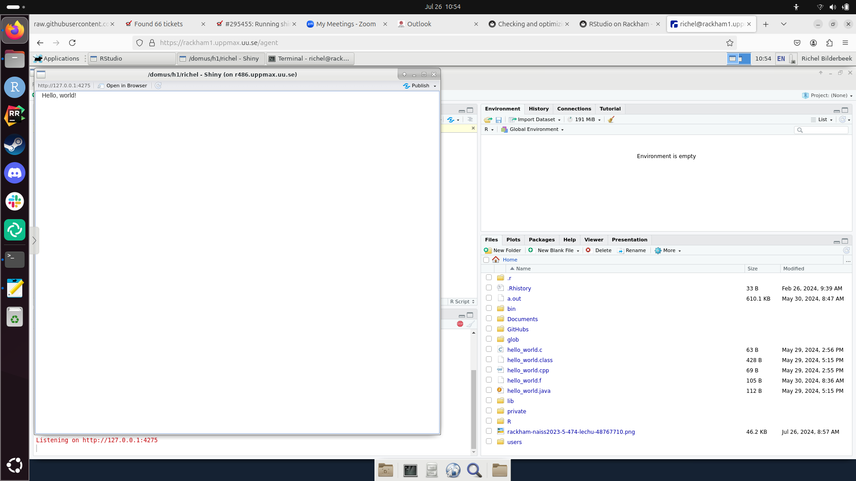The height and width of the screenshot is (481, 856).
Task: Click the load workspace folder icon
Action: pos(488,119)
